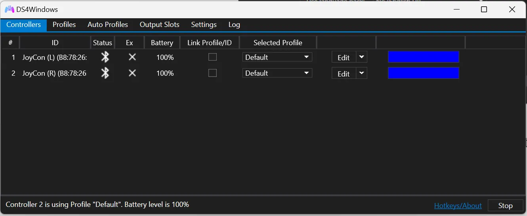Open the Output Slots tab
The image size is (527, 216).
[x=160, y=25]
